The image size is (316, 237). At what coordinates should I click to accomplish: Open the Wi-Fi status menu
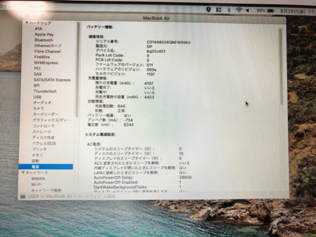239,10
